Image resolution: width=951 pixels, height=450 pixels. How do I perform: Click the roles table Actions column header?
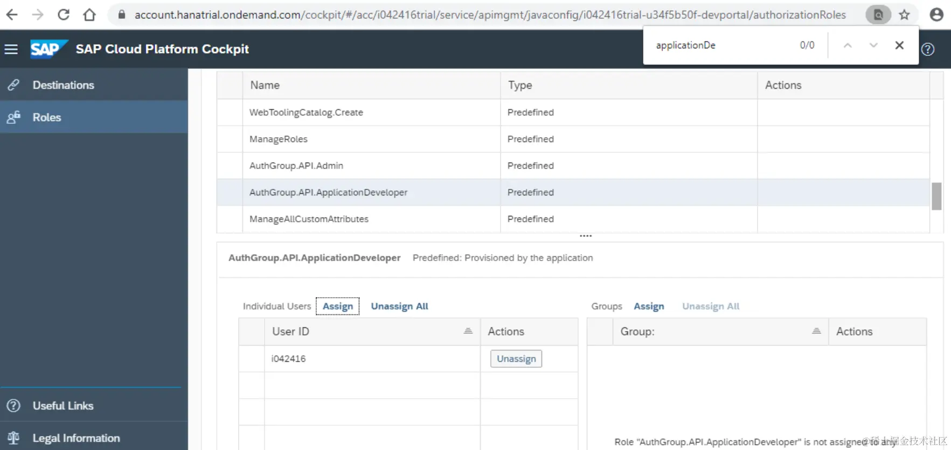click(843, 85)
